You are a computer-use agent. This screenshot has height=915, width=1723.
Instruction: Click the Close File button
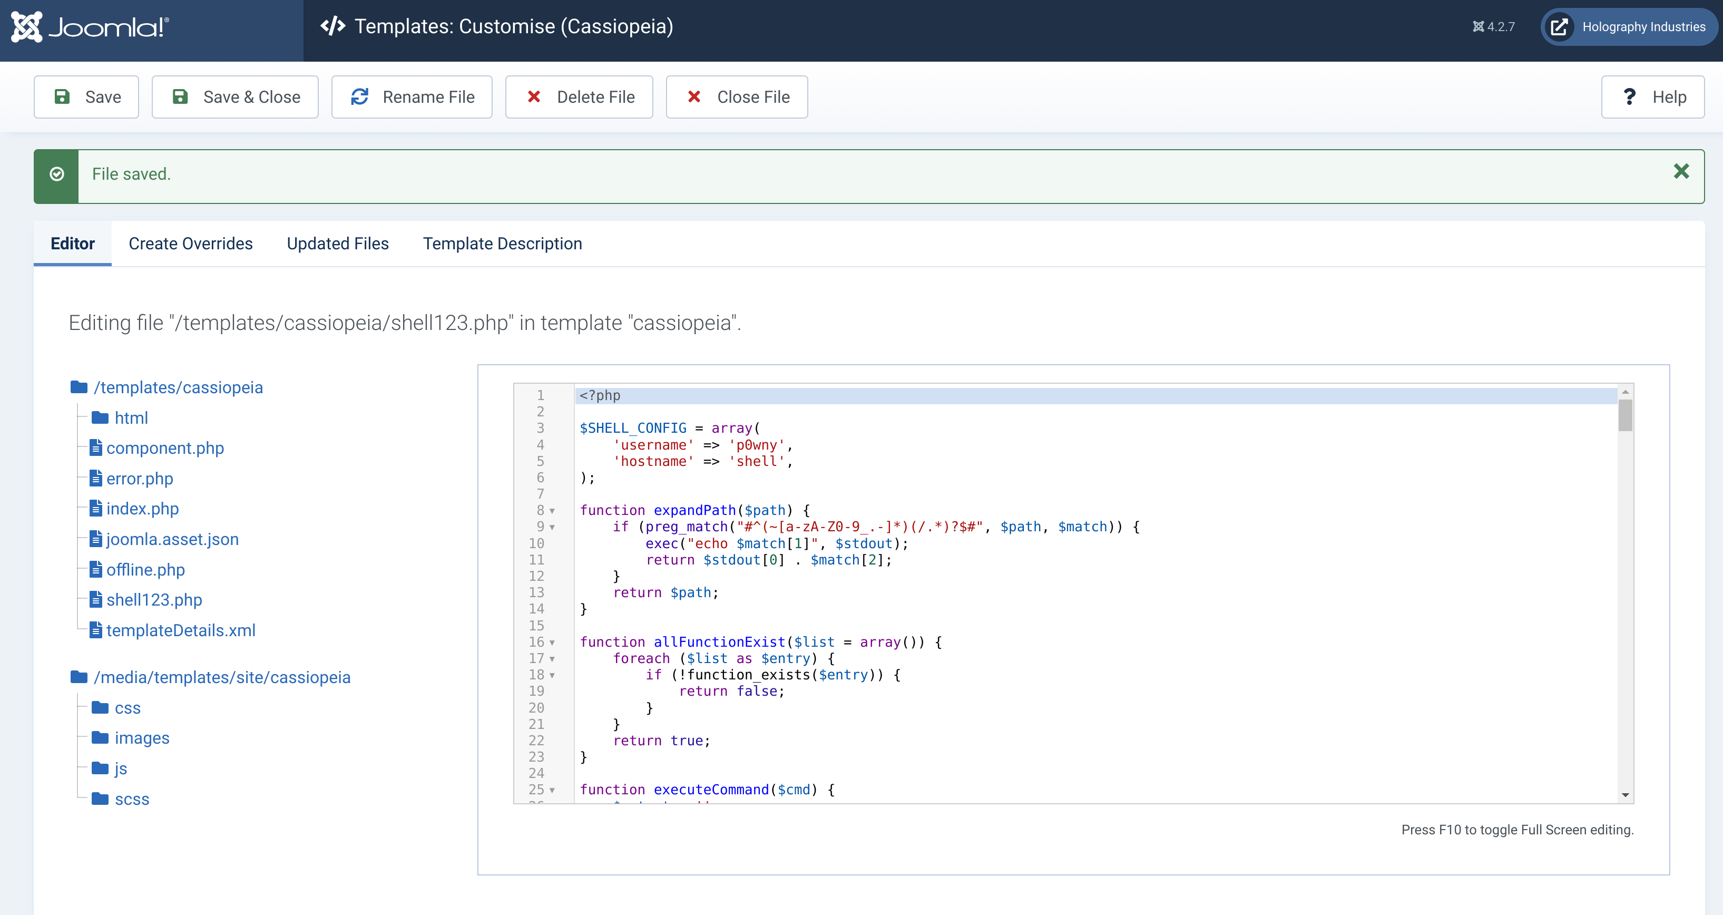(x=737, y=97)
